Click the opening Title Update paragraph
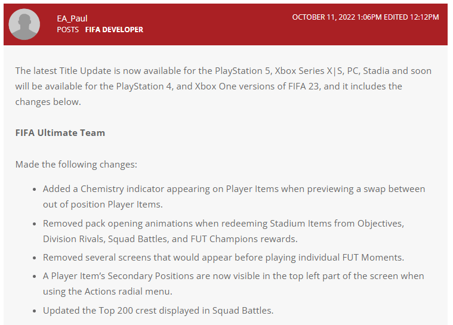 pyautogui.click(x=223, y=86)
